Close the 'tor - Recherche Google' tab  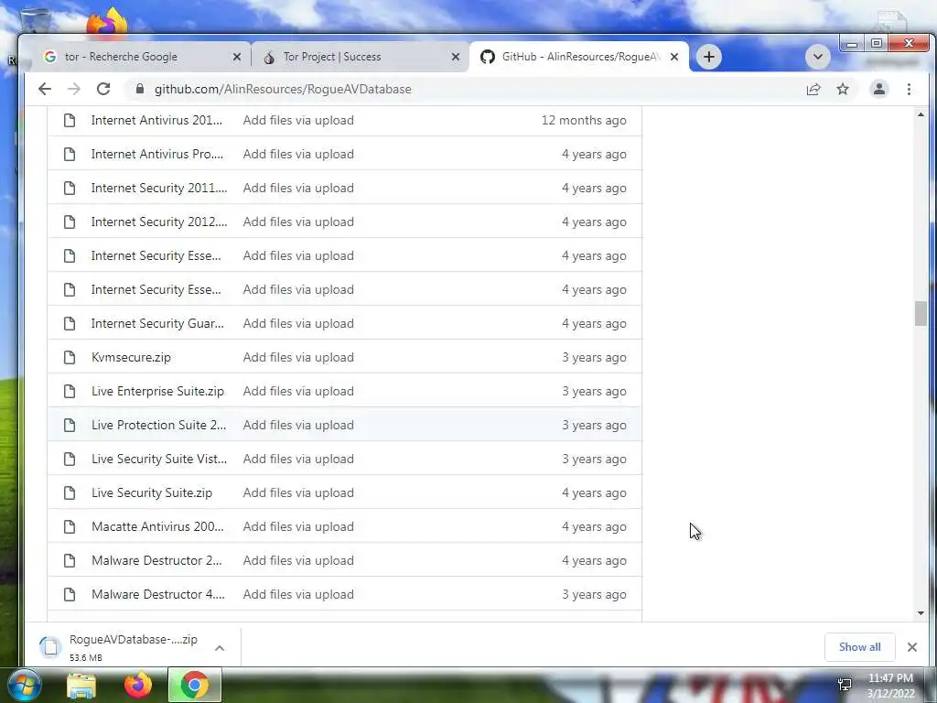tap(237, 57)
